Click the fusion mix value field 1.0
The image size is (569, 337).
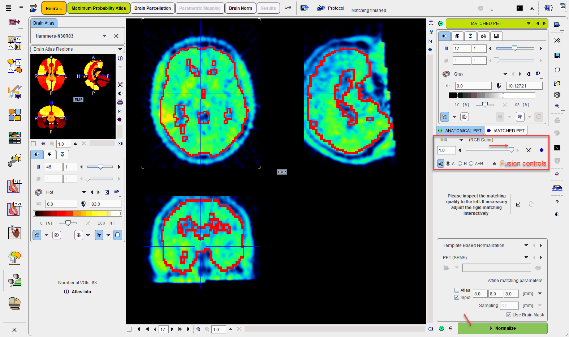446,150
